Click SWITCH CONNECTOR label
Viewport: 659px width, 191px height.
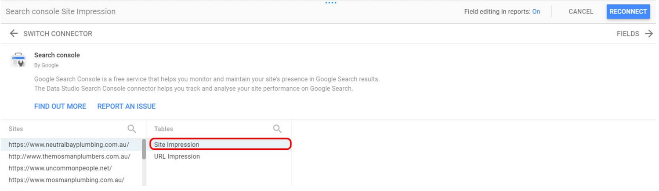pos(58,34)
